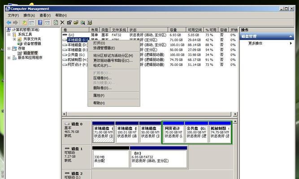Viewport: 299px width, 179px height.
Task: Open the blue Help toolbar icon
Action: click(x=40, y=22)
